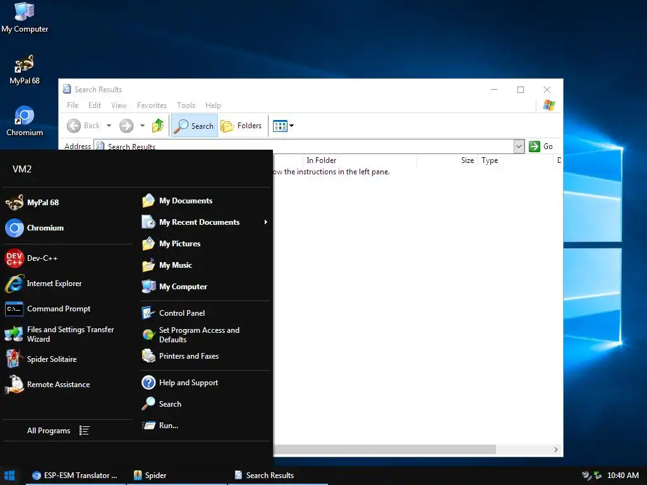The image size is (647, 485).
Task: Click the Back toolbar button
Action: pyautogui.click(x=83, y=126)
